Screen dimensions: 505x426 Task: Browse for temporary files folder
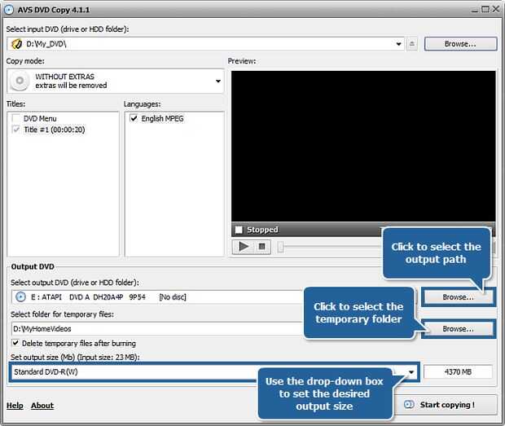[x=458, y=329]
